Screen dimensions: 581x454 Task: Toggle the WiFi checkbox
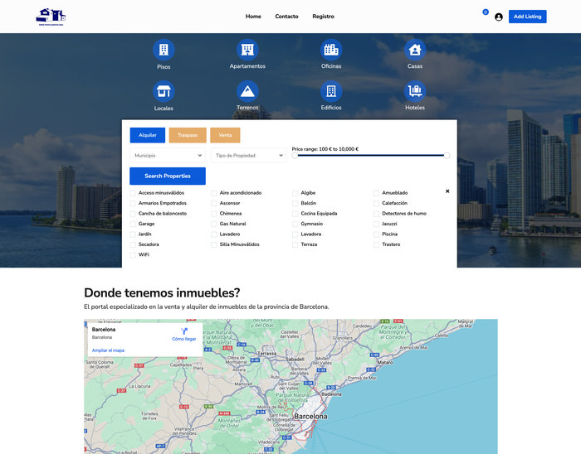[x=133, y=255]
